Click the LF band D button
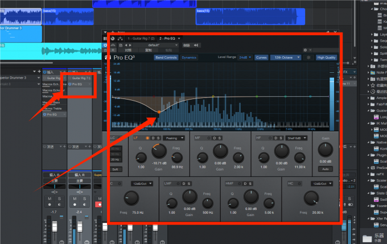The image size is (387, 244). click(x=153, y=138)
